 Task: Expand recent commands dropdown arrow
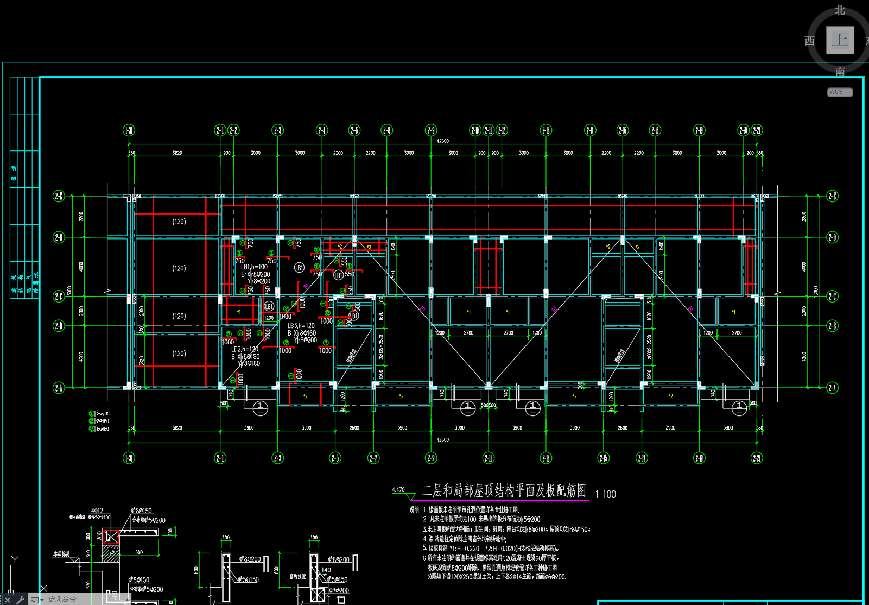pos(42,600)
